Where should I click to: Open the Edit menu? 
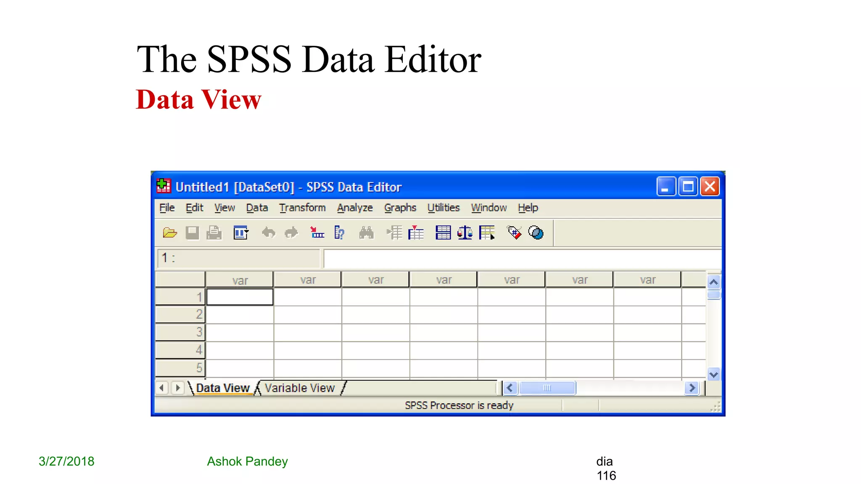(x=194, y=208)
